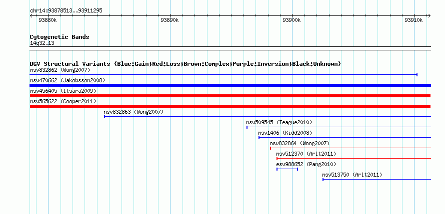Click the right arrow of the ruler
Screen dimensions: 445x214
pyautogui.click(x=429, y=16)
